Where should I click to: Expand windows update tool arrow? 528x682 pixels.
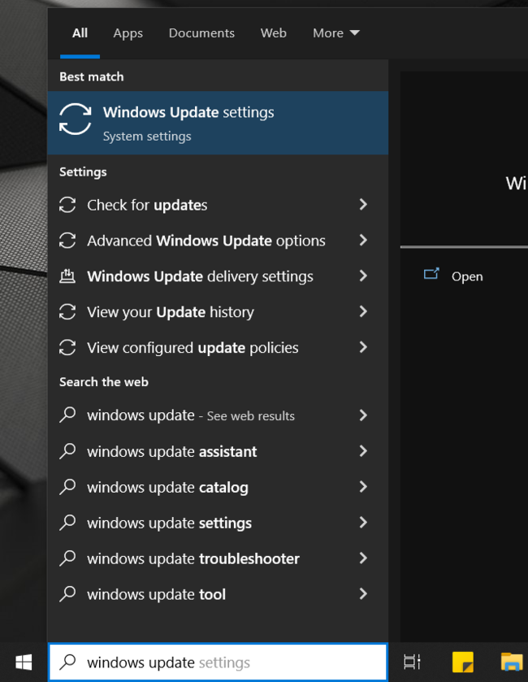[363, 593]
